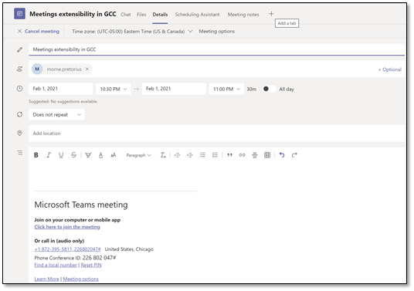Click the clock time icon
Viewport: 414px width, 291px height.
click(19, 89)
